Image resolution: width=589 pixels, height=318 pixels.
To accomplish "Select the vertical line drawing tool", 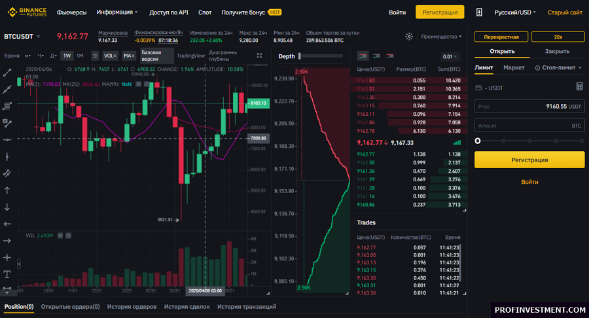I will pyautogui.click(x=7, y=156).
